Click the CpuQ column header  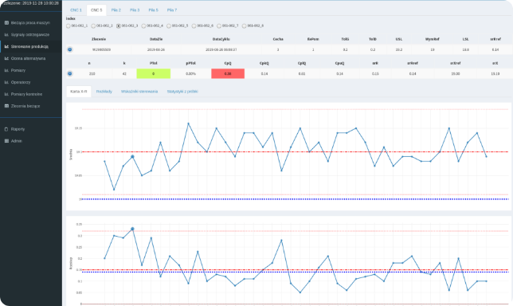(339, 64)
